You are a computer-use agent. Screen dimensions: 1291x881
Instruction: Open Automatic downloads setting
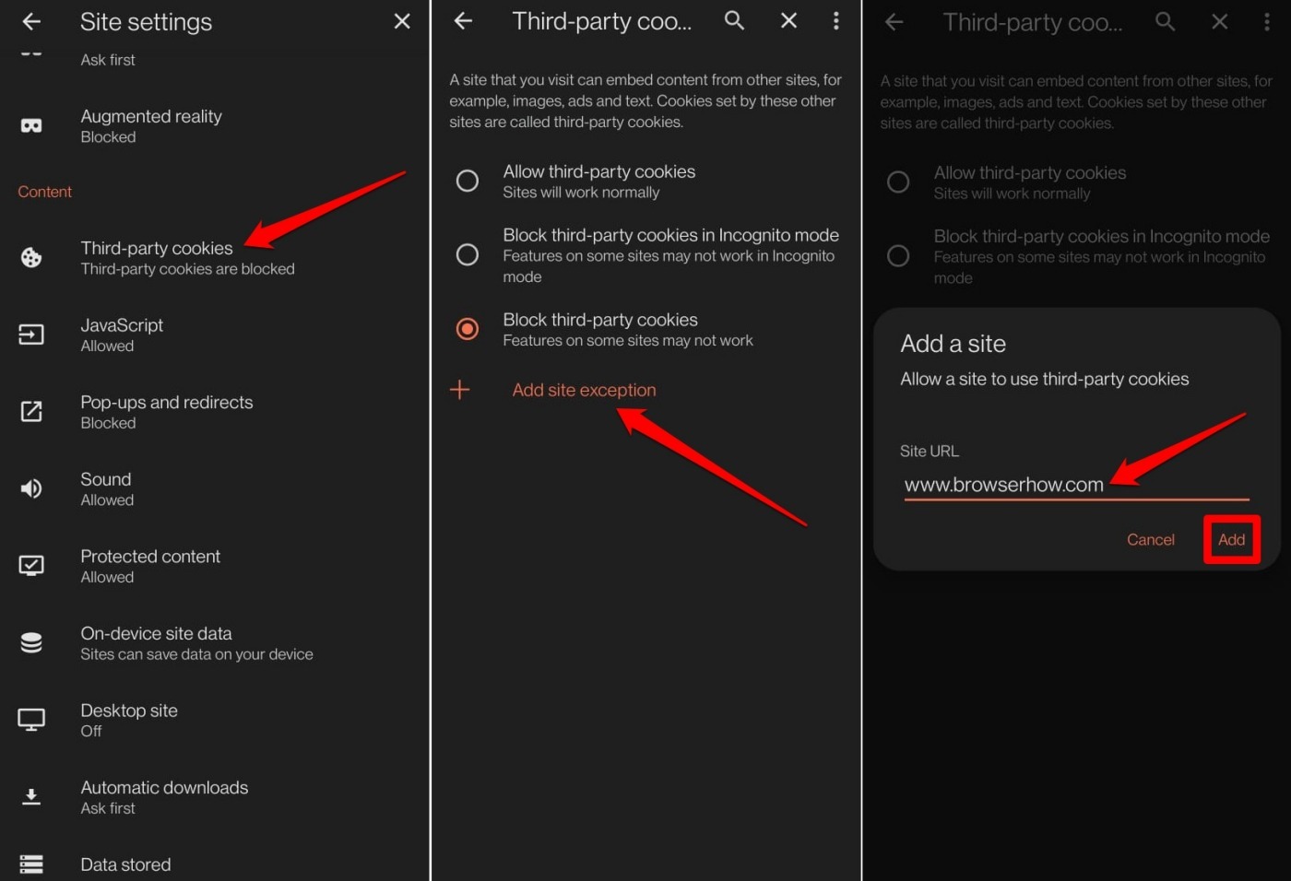[215, 797]
